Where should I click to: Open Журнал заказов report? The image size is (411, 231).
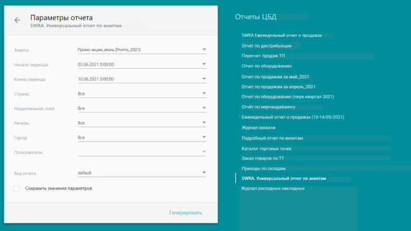click(x=259, y=127)
